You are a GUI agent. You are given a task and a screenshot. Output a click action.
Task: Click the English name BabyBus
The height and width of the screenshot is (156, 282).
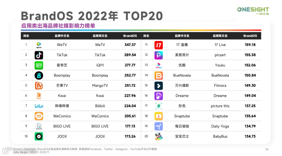click(220, 136)
